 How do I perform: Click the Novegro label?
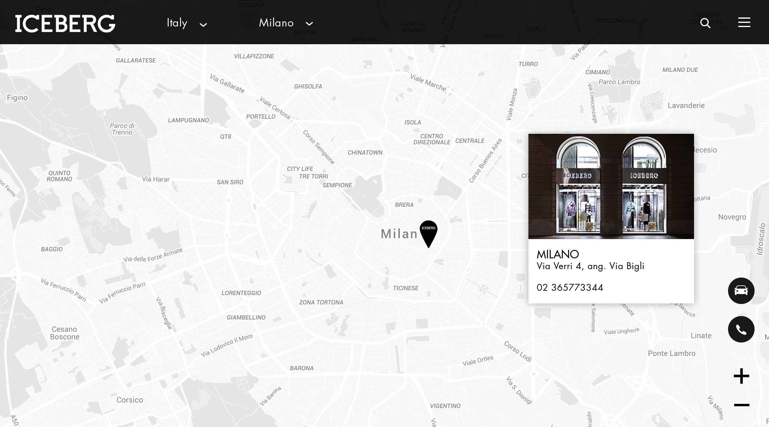tap(732, 217)
